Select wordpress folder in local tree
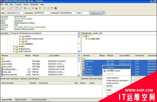Screen dimensions: 157x102 pyautogui.click(x=29, y=44)
